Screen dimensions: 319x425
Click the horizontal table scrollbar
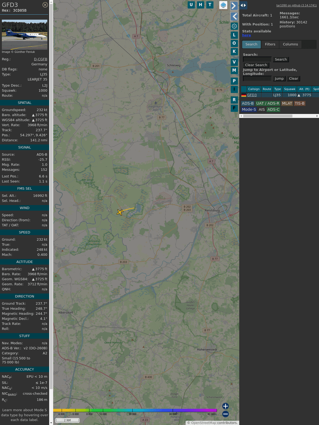pos(268,116)
